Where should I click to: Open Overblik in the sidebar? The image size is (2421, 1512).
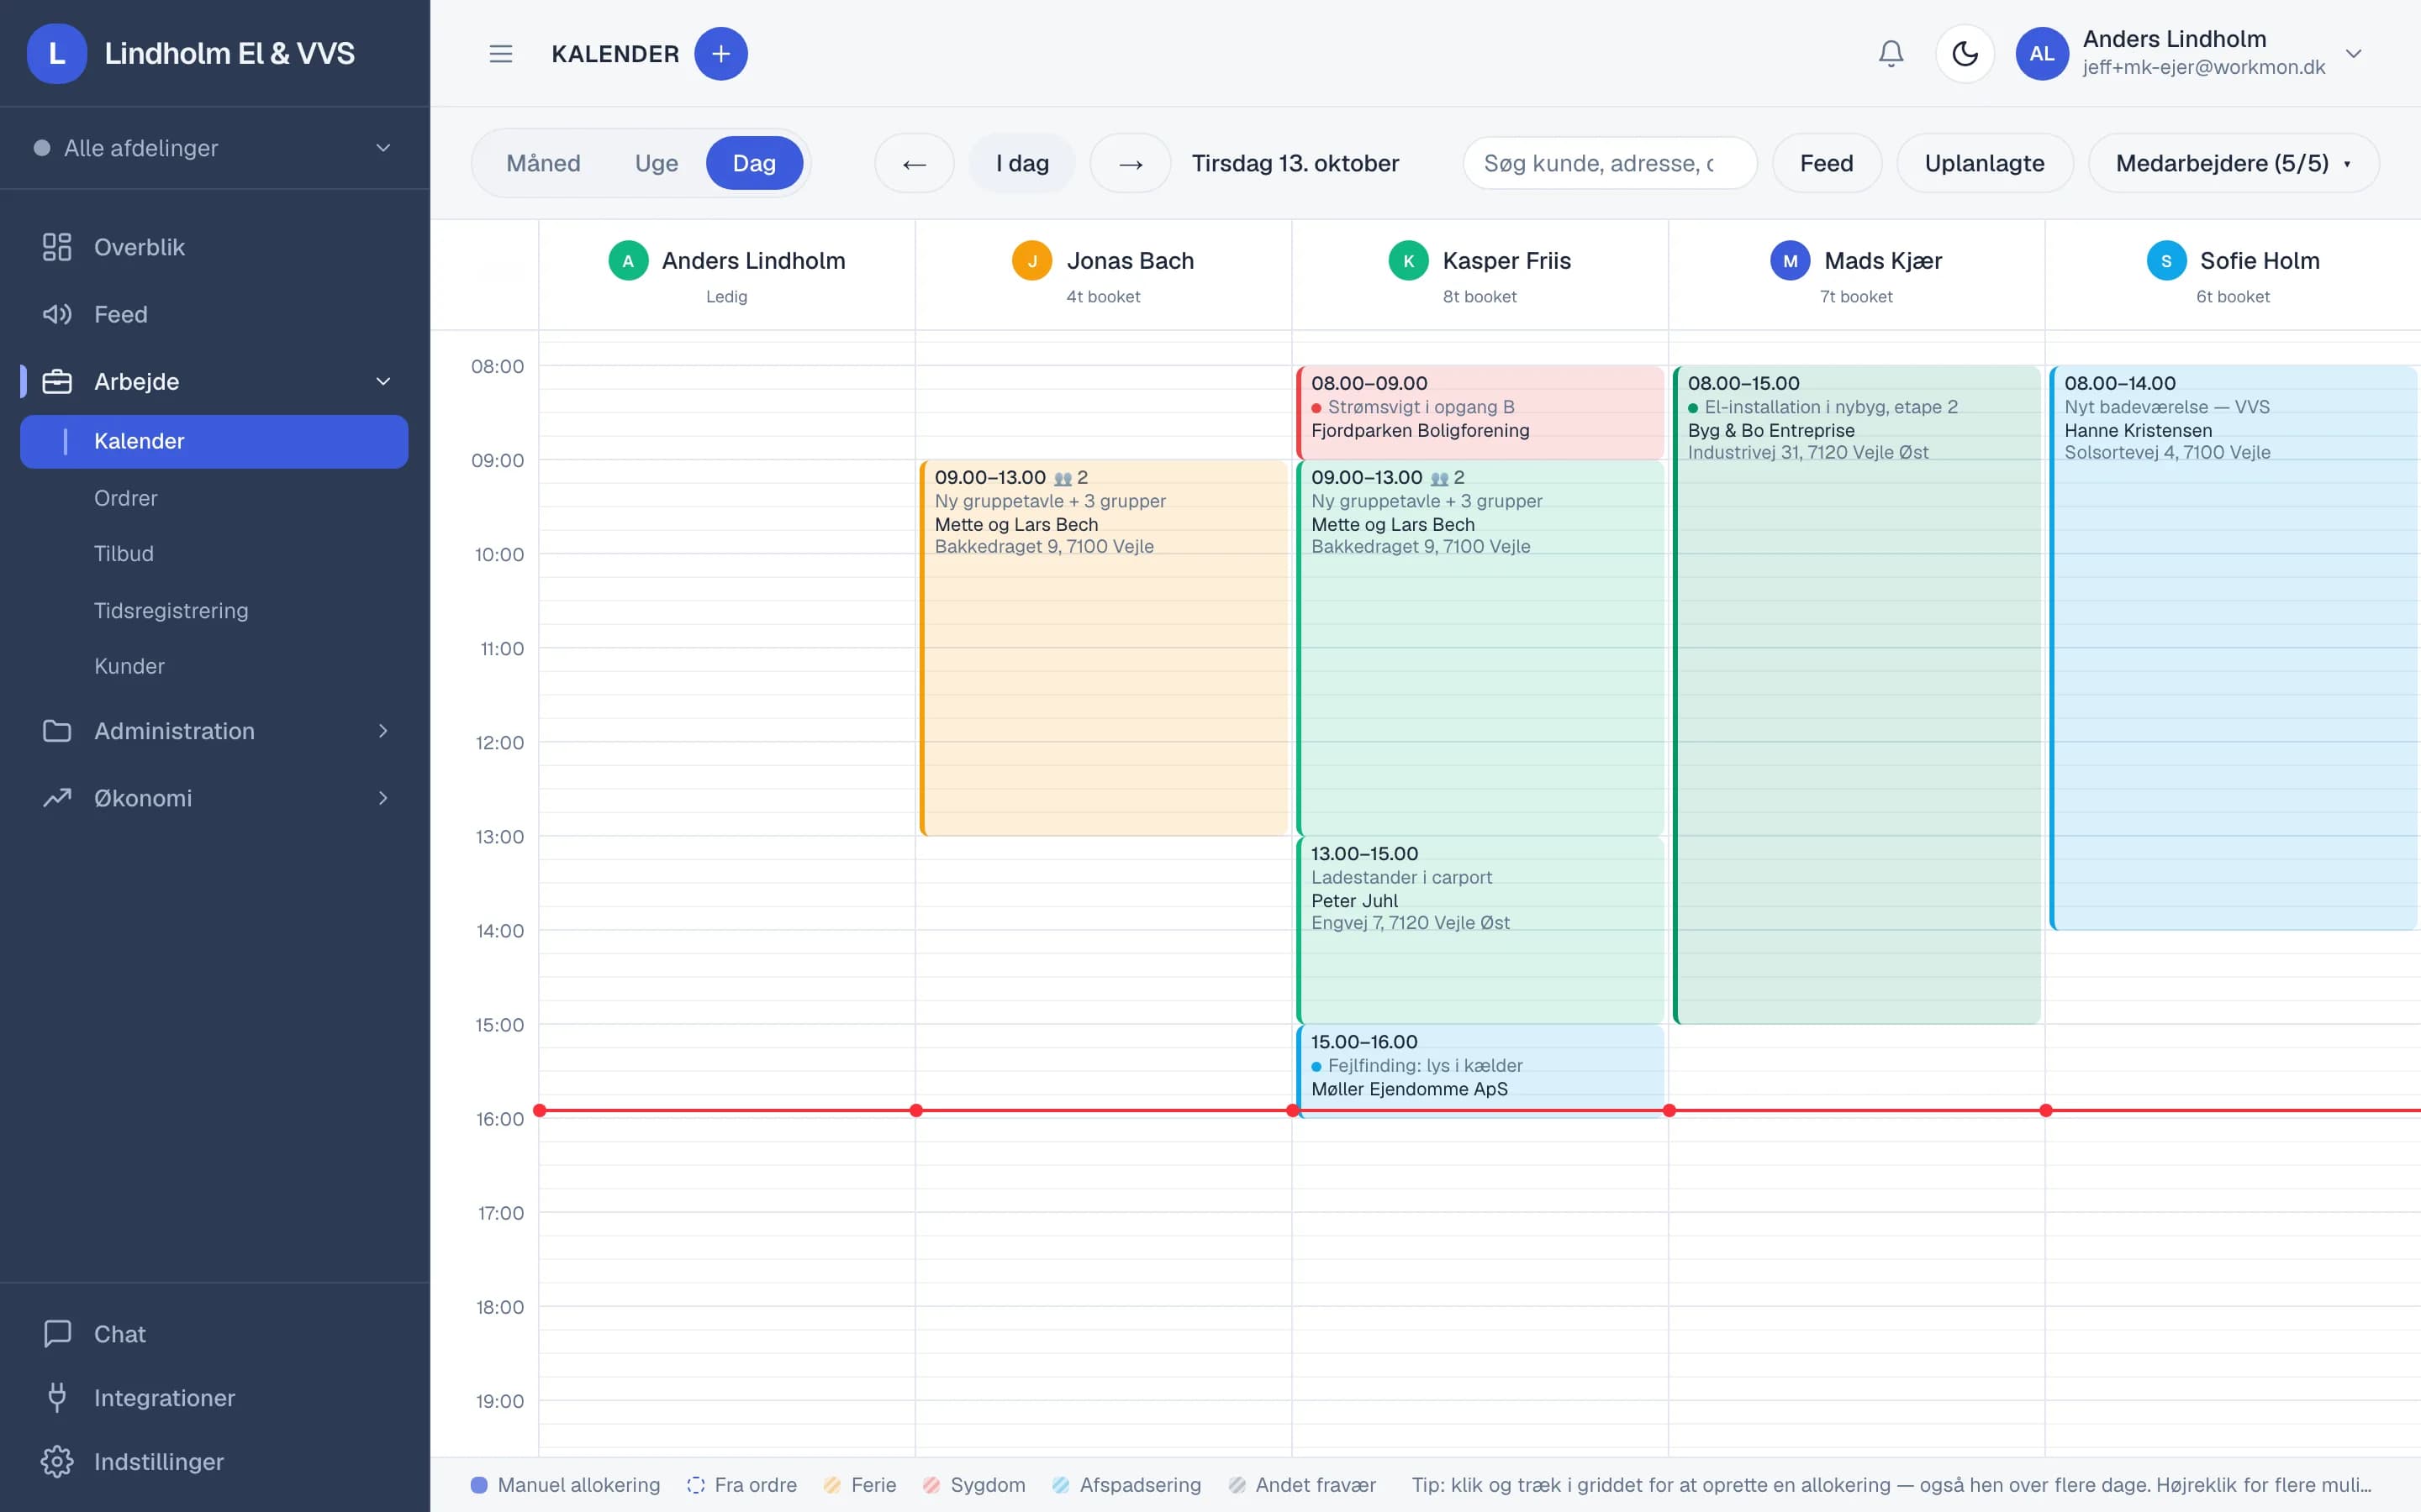click(214, 247)
